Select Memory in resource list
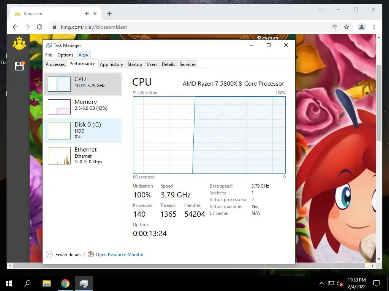Screen dimensions: 389x291 83,107
